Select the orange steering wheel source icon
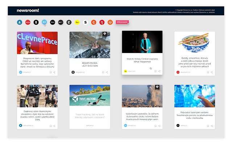This screenshot has height=145, width=232. 110,22
